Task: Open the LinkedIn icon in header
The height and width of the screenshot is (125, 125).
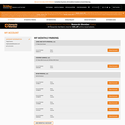Action: point(109,7)
